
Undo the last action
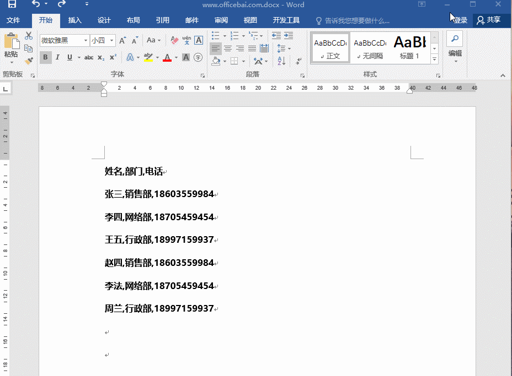coord(36,4)
